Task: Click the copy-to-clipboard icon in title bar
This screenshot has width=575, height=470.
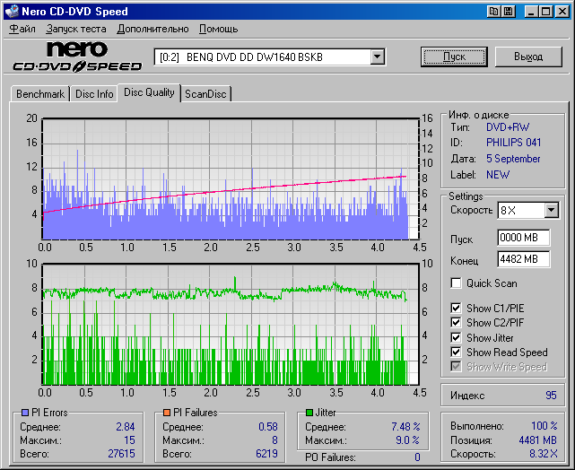Action: point(494,12)
